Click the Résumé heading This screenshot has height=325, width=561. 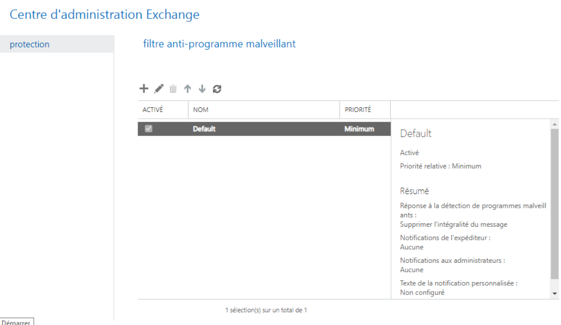tap(414, 191)
